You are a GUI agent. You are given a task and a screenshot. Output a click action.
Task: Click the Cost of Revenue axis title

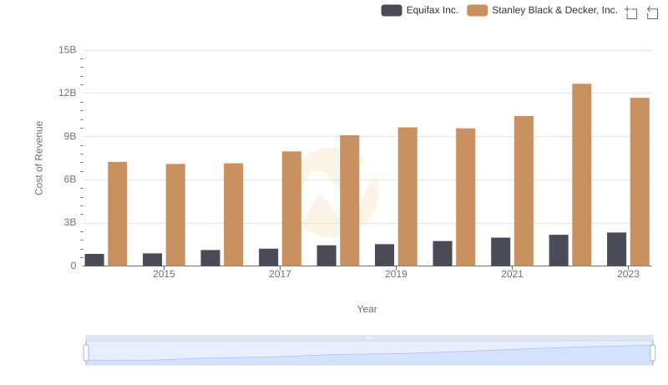(x=38, y=158)
